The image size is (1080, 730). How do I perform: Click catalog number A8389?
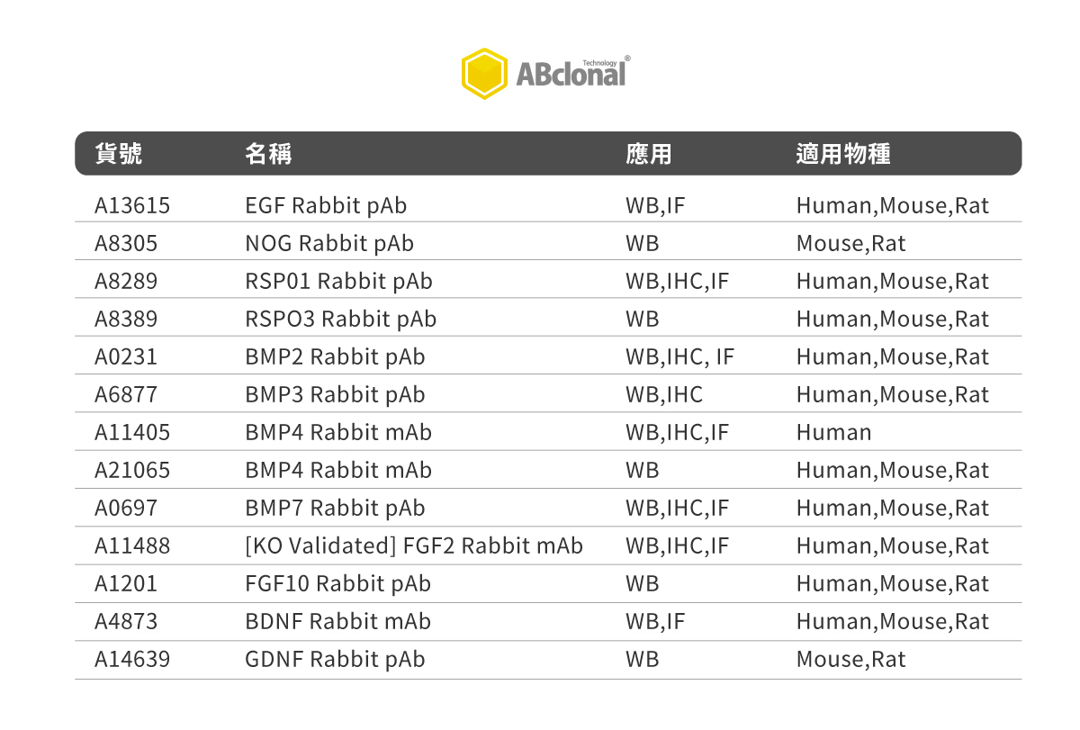(x=126, y=320)
